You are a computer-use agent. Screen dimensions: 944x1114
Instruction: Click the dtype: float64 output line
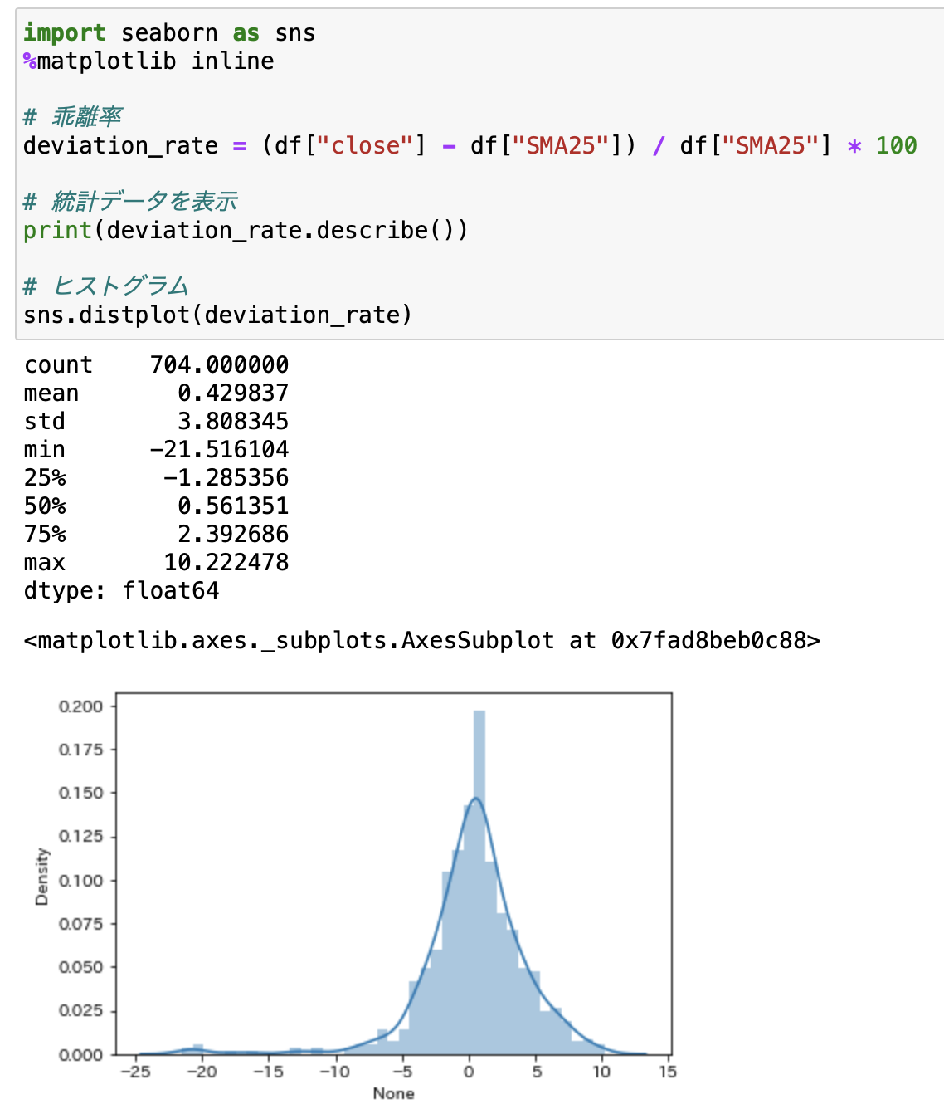[x=121, y=591]
